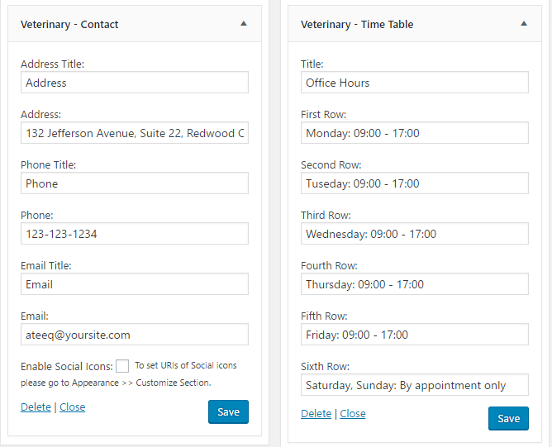Enable the Social Icons checkbox
This screenshot has height=447, width=552.
click(x=122, y=366)
